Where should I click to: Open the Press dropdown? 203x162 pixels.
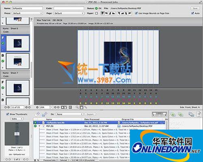pos(28,13)
